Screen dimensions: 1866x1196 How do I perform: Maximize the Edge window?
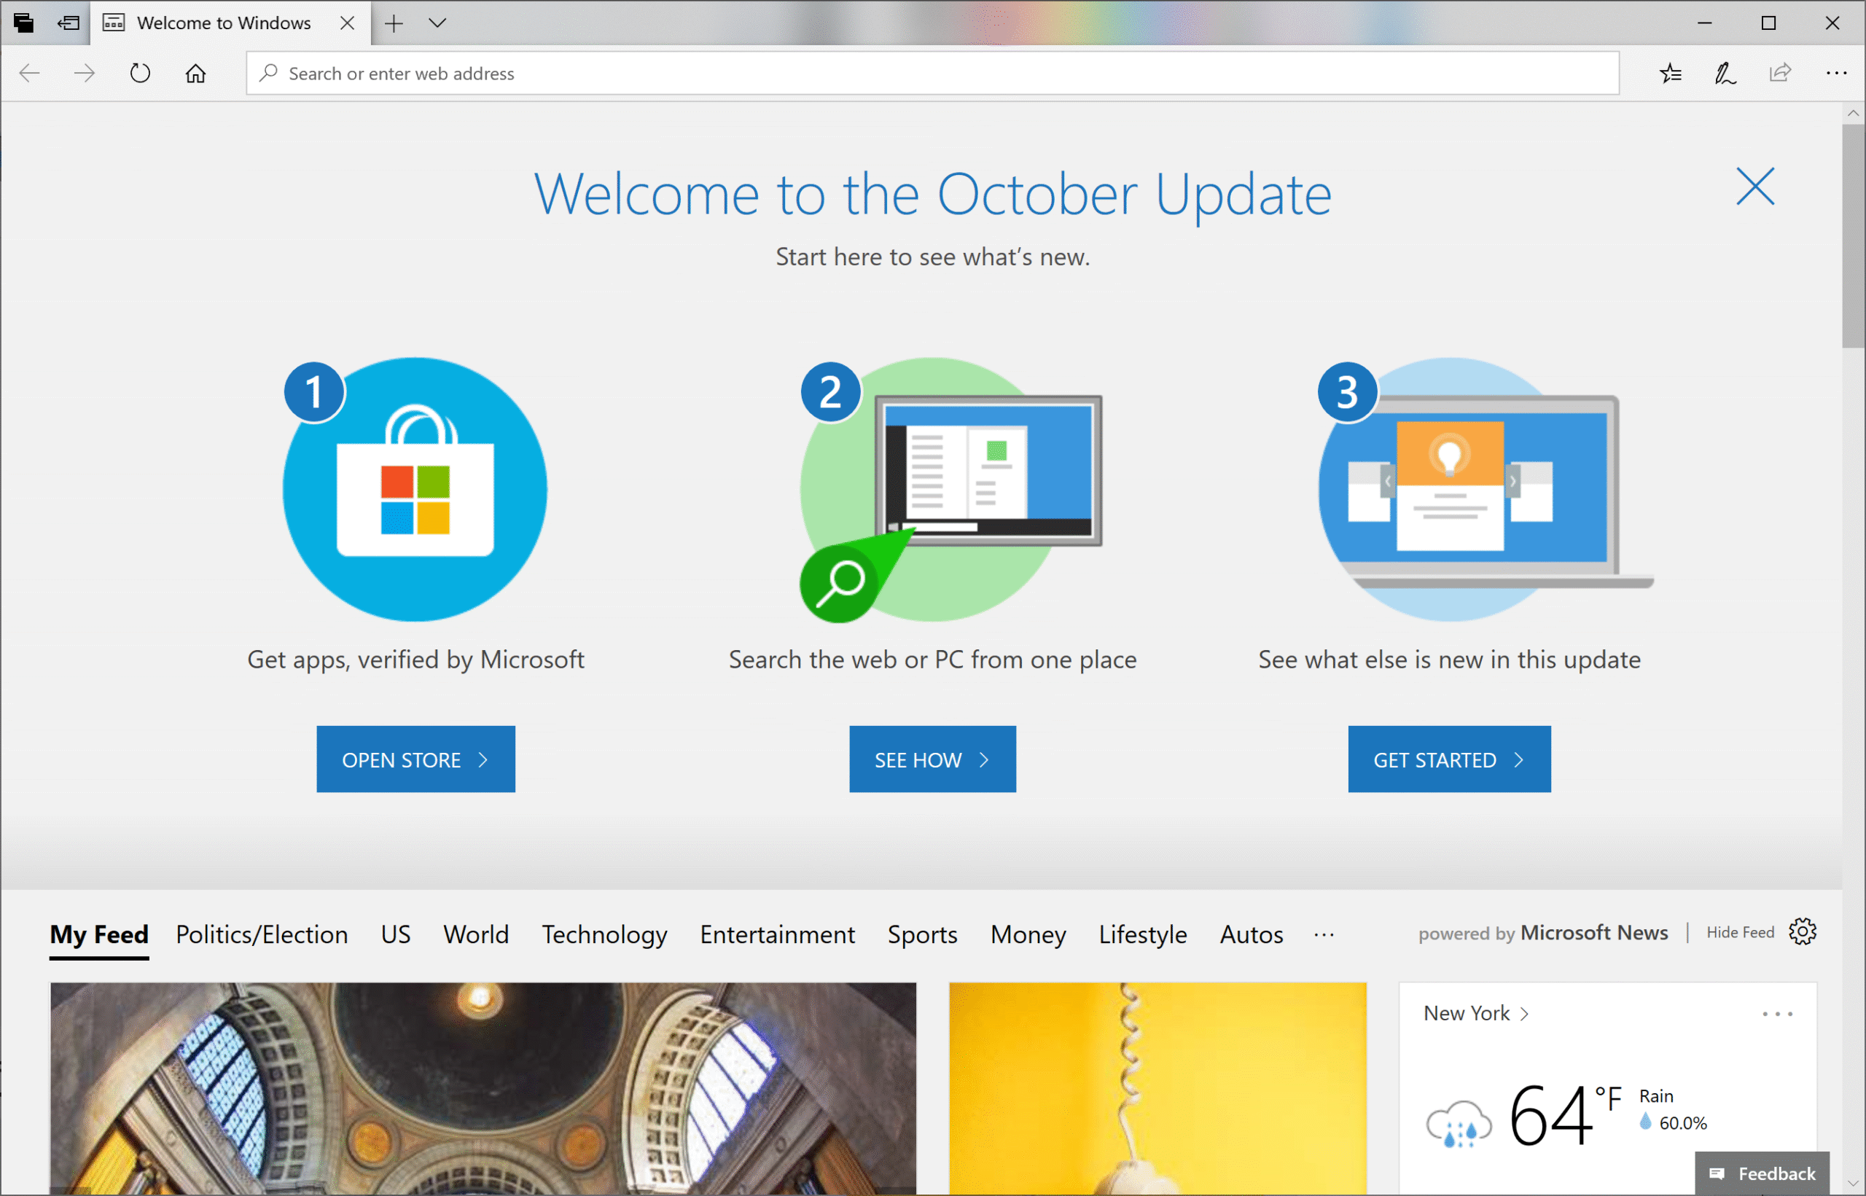(x=1768, y=23)
